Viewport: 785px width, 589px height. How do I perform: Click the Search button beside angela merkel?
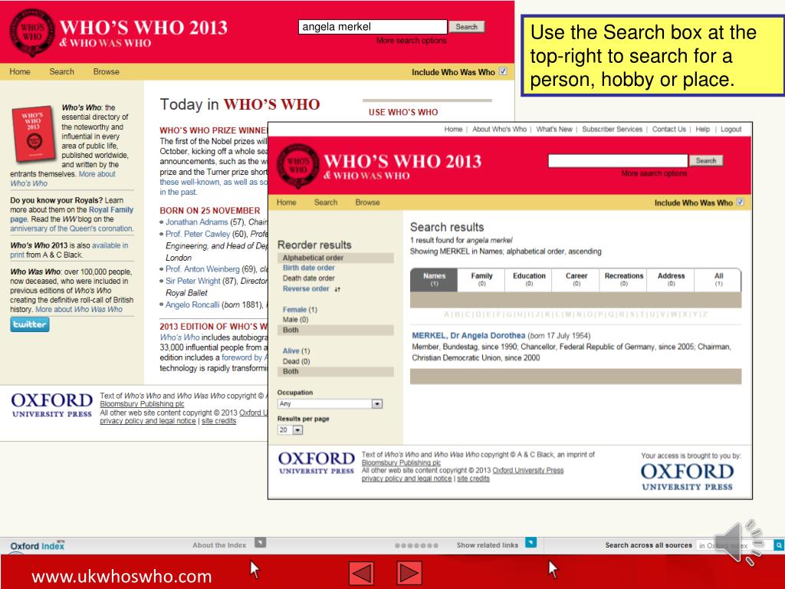467,27
